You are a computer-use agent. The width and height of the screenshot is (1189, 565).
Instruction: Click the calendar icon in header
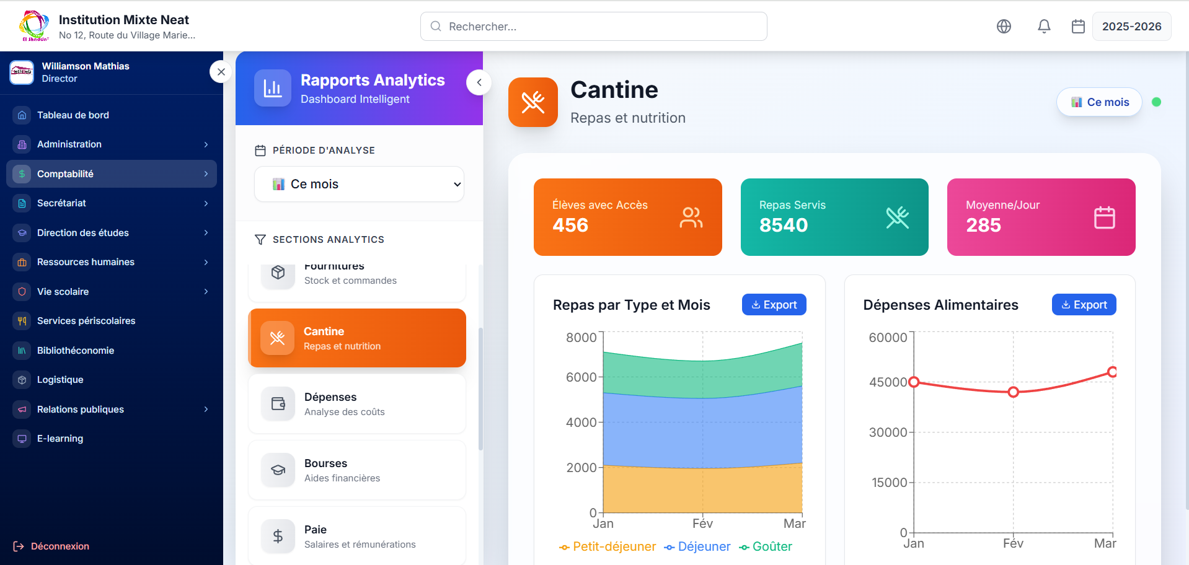1078,26
